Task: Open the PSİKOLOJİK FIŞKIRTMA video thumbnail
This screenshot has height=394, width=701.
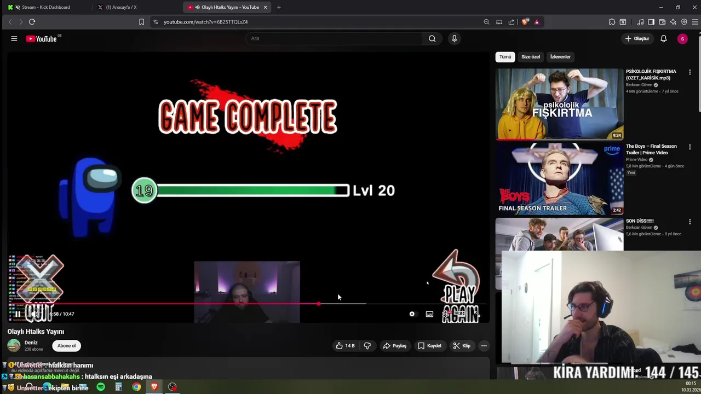Action: [x=559, y=104]
